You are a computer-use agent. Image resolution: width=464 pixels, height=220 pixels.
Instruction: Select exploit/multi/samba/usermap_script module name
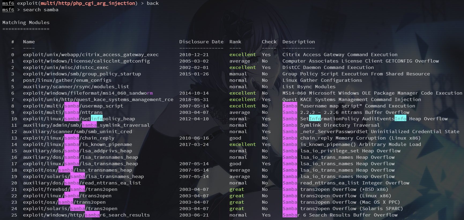tap(73, 106)
